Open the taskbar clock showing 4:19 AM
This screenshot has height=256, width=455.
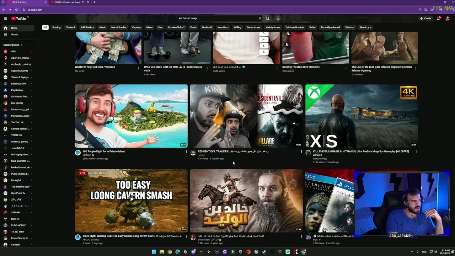(445, 252)
